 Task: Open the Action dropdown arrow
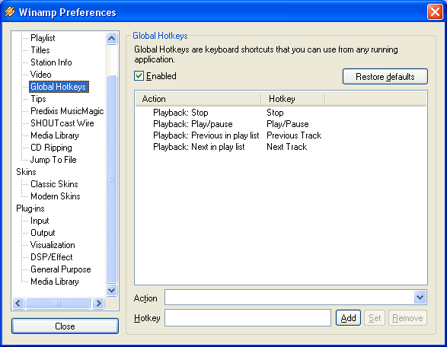pos(420,298)
